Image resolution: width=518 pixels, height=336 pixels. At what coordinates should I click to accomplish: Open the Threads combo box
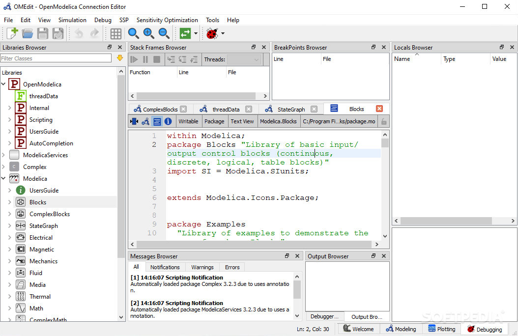pyautogui.click(x=244, y=59)
